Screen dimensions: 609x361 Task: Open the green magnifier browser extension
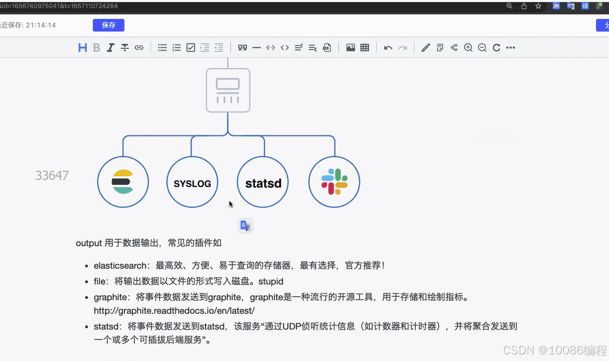(600, 6)
